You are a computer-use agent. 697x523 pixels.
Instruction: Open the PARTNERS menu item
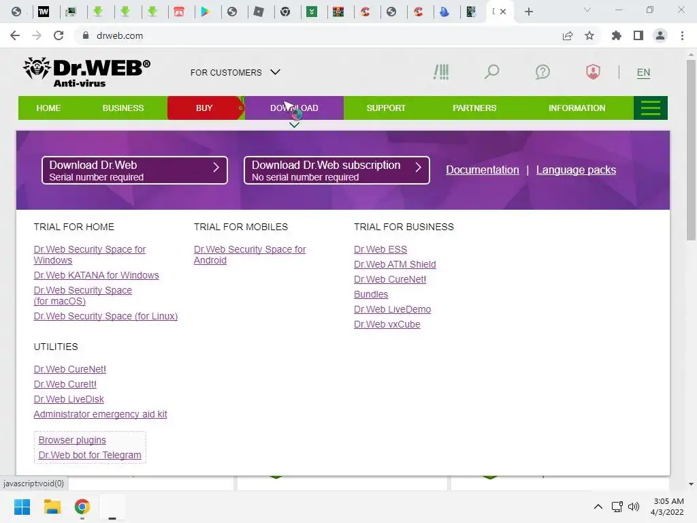coord(474,108)
